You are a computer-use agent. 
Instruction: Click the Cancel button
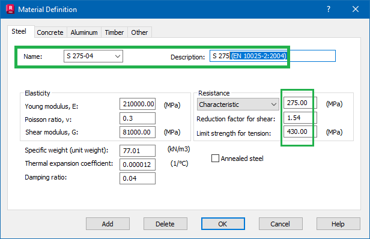coord(281,223)
